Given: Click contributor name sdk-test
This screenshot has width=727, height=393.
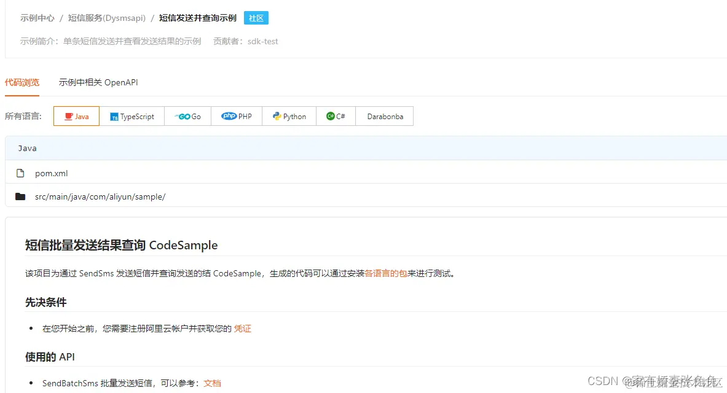Looking at the screenshot, I should [263, 41].
